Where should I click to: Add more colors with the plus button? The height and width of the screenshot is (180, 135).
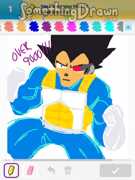[x=128, y=27]
